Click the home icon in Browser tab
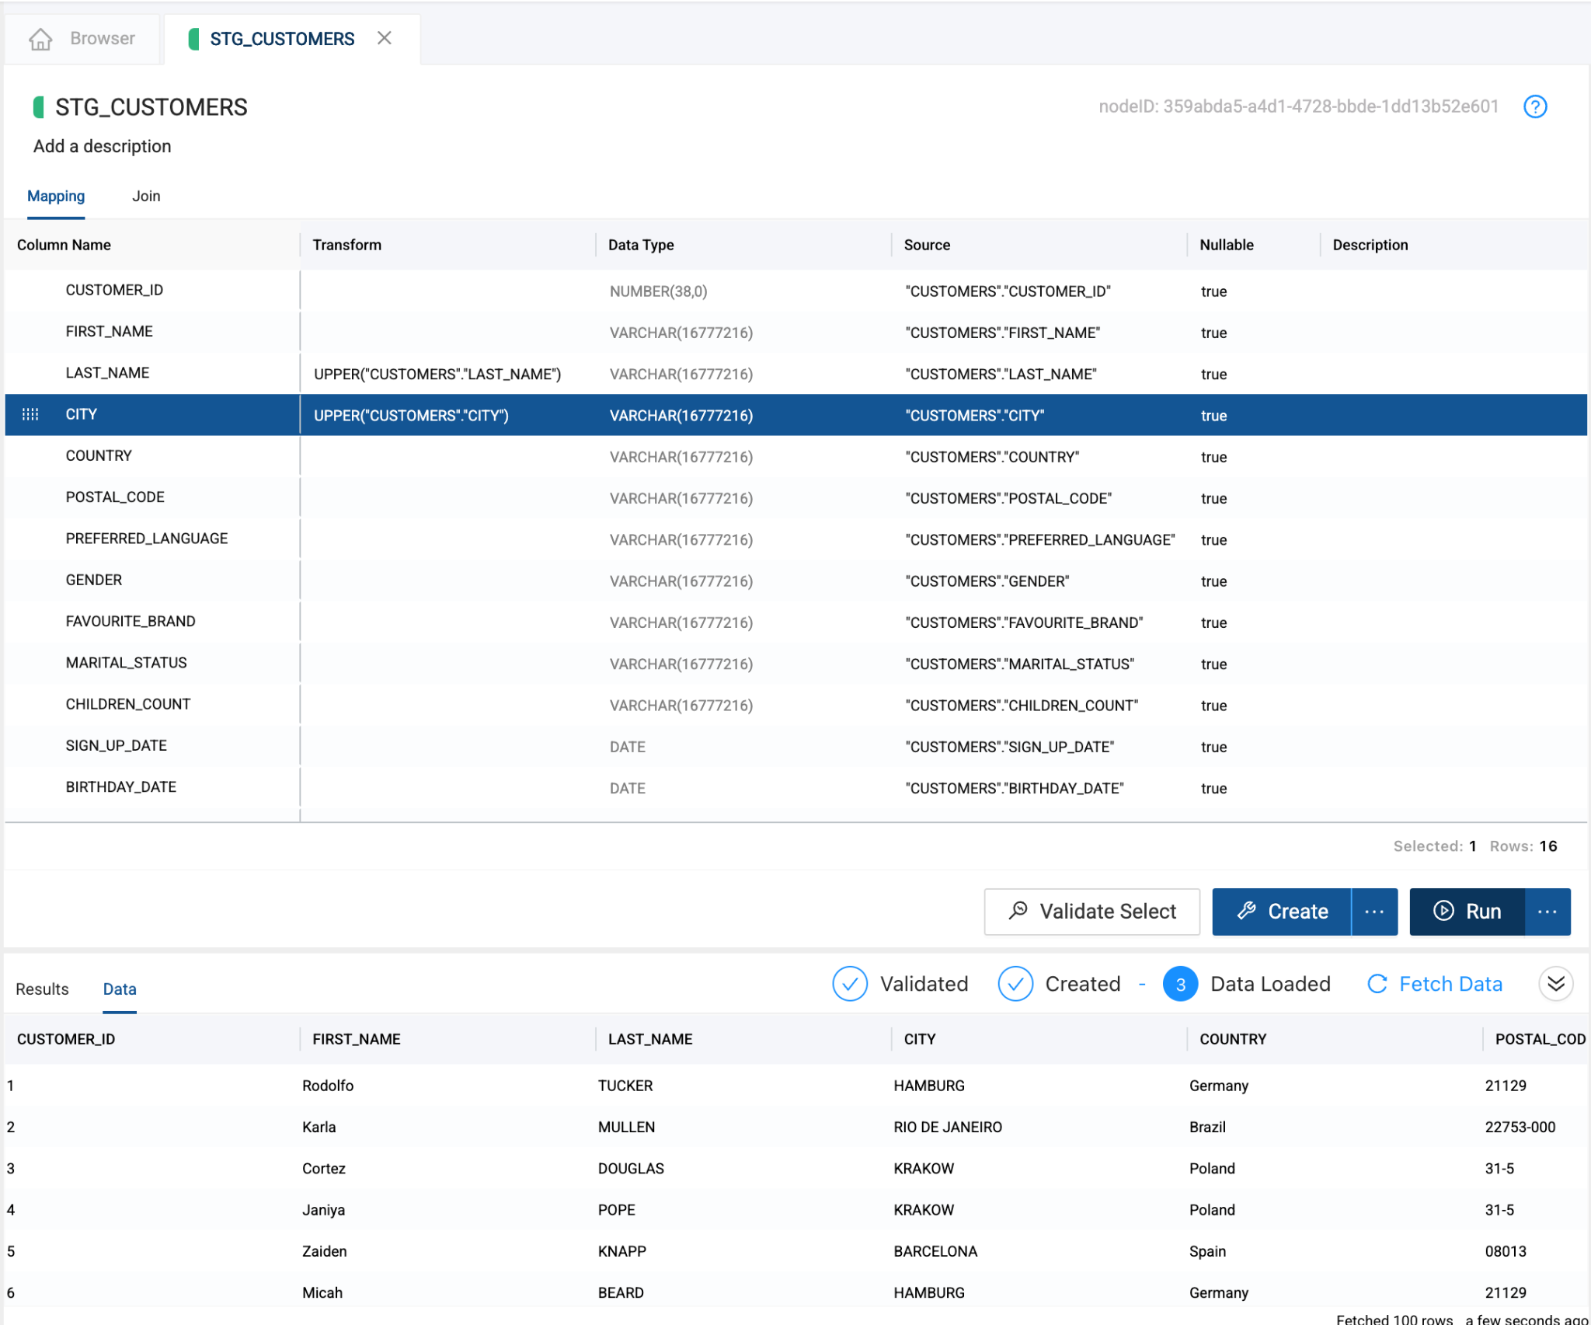Image resolution: width=1591 pixels, height=1325 pixels. (x=40, y=39)
